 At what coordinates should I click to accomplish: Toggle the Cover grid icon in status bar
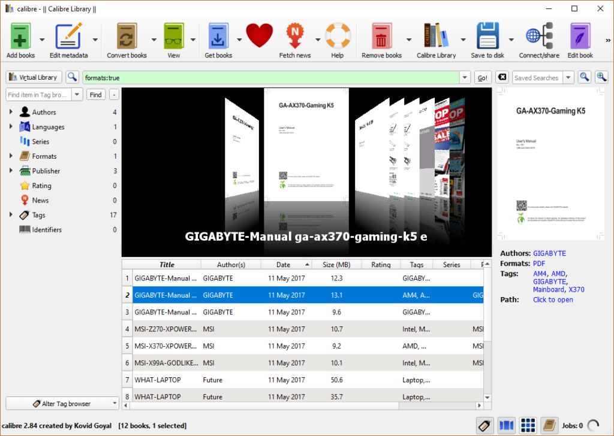(528, 425)
